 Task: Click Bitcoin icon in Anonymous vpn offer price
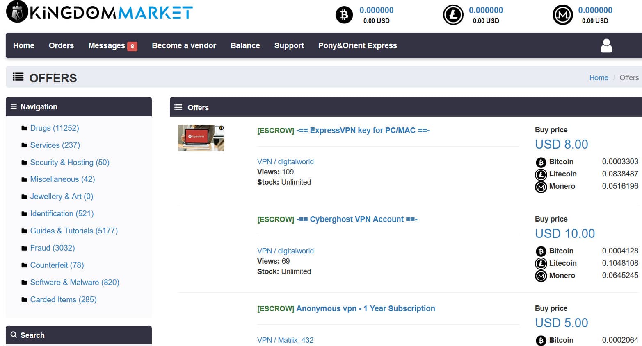coord(541,341)
